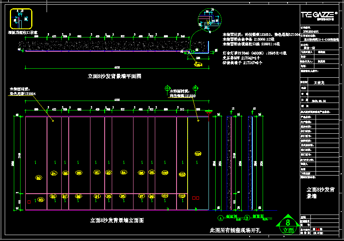Pick panel number 95

coord(123,196)
